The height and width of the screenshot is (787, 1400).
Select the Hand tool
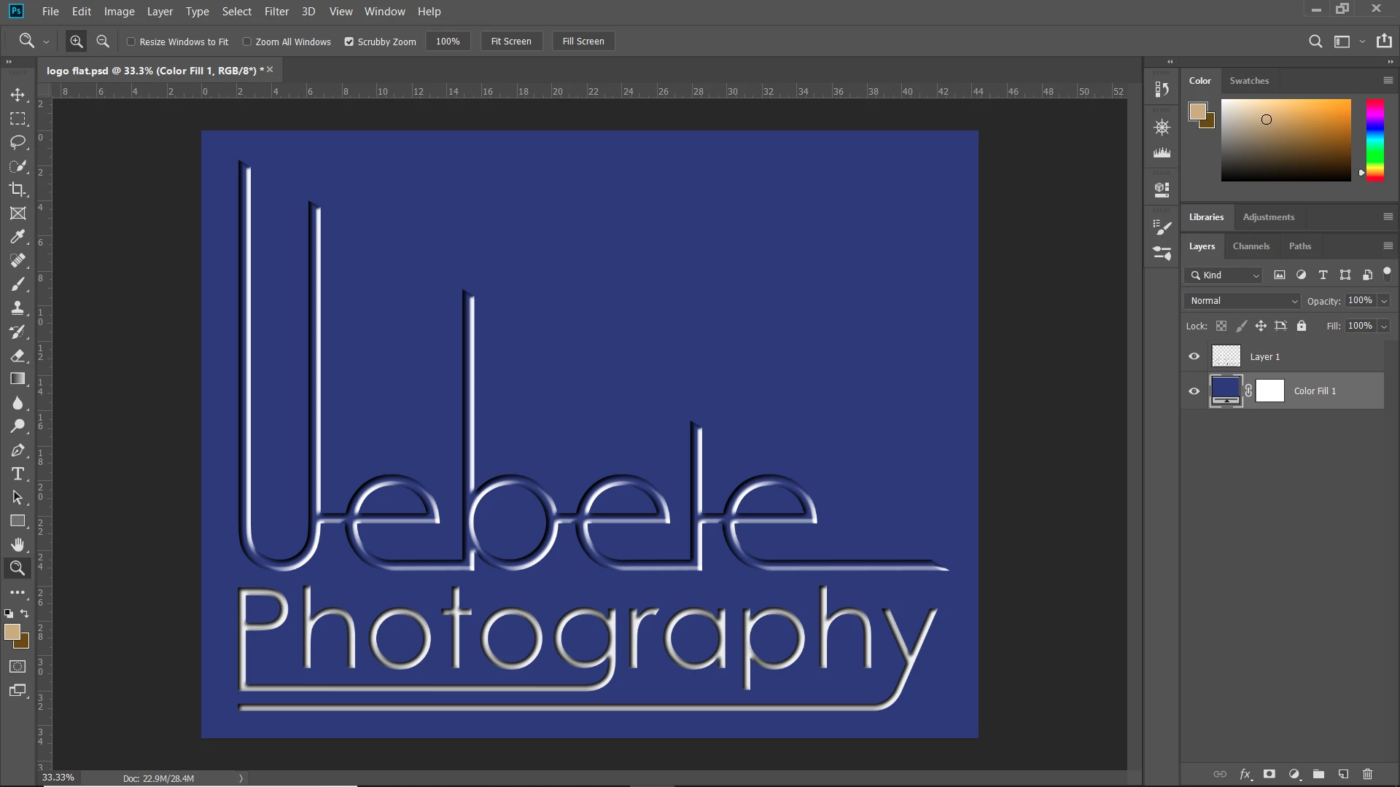pyautogui.click(x=17, y=545)
